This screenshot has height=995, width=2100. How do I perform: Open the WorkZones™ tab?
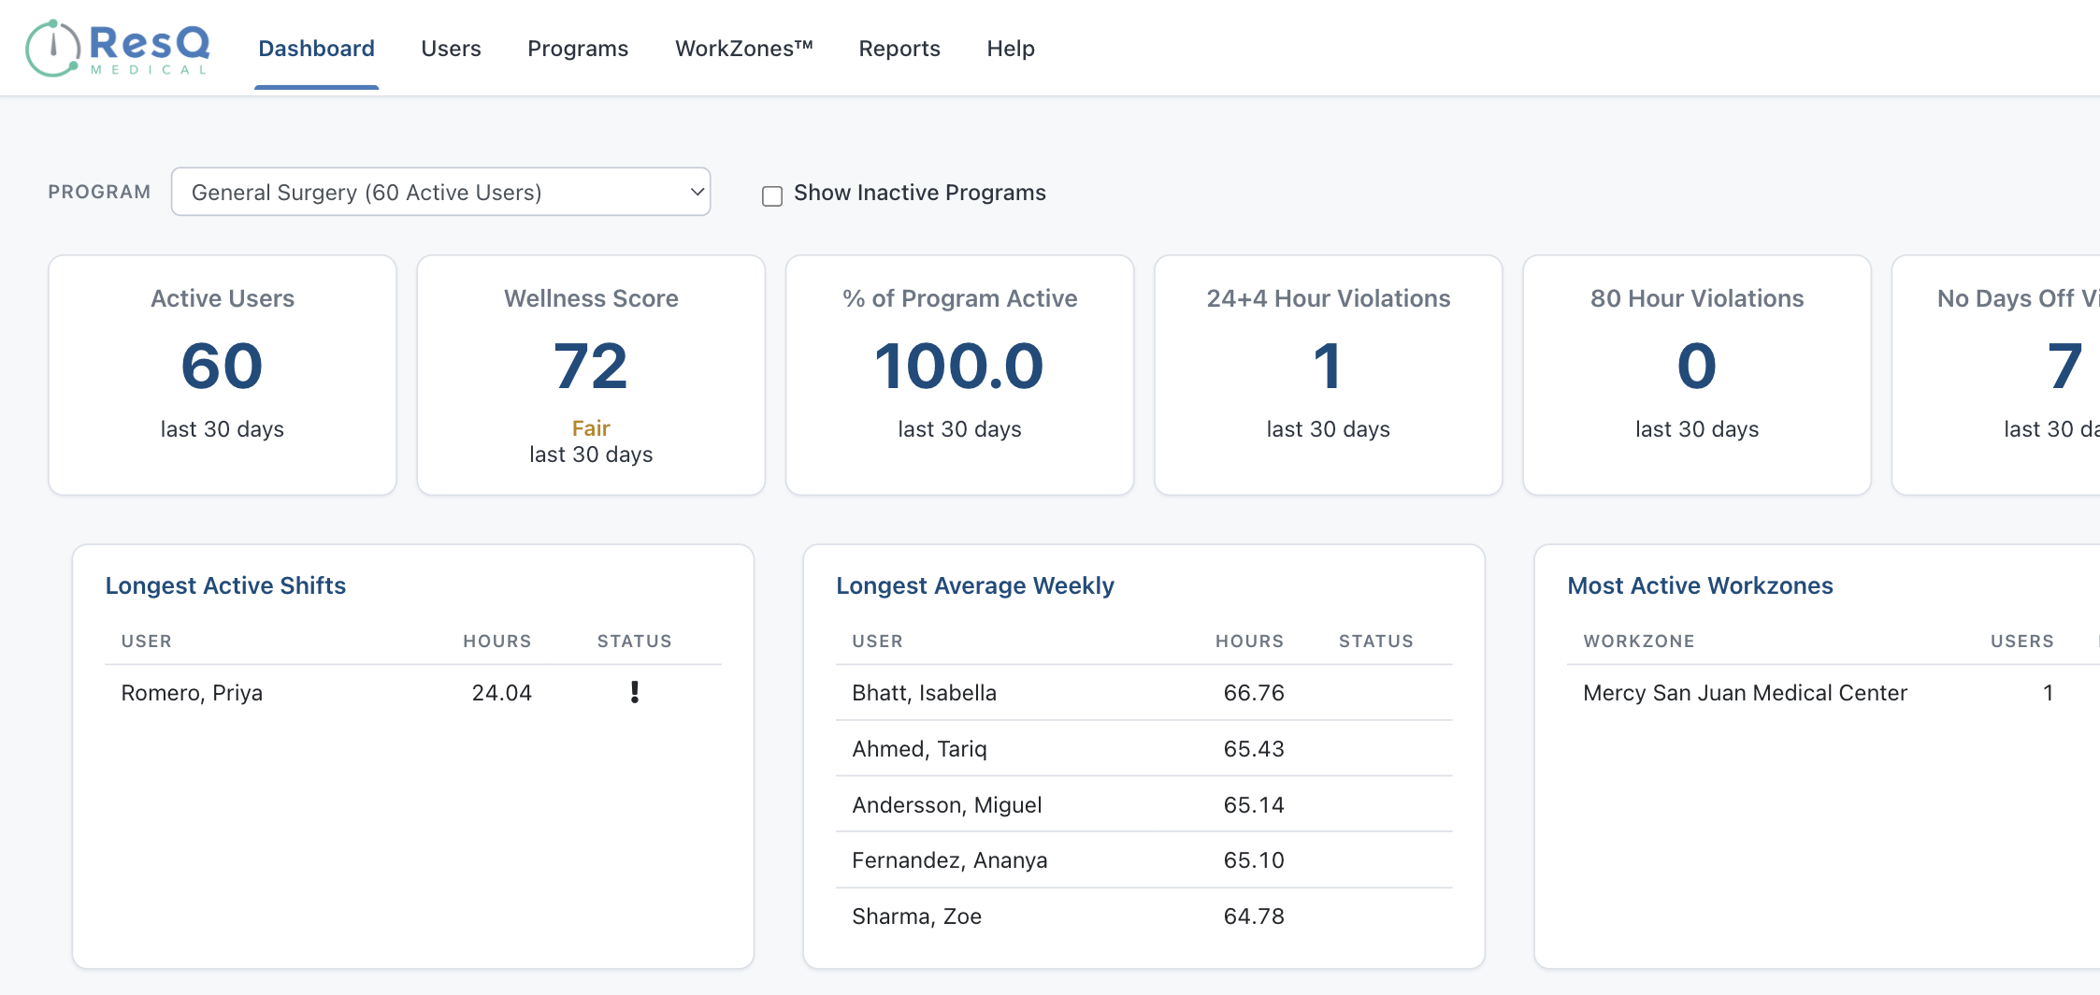click(x=744, y=49)
